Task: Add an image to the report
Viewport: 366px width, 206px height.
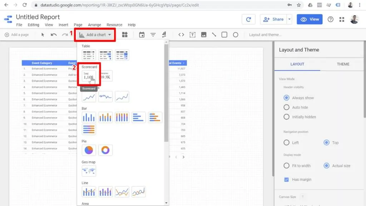Action: (204, 35)
